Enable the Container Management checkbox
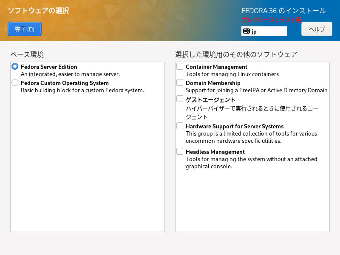Image resolution: width=340 pixels, height=255 pixels. coord(180,66)
